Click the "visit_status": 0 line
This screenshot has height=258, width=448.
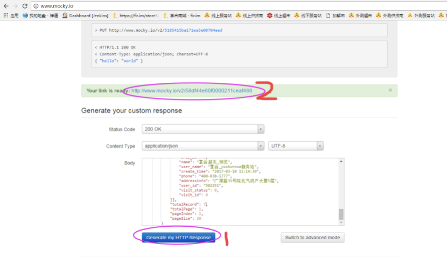pyautogui.click(x=198, y=190)
